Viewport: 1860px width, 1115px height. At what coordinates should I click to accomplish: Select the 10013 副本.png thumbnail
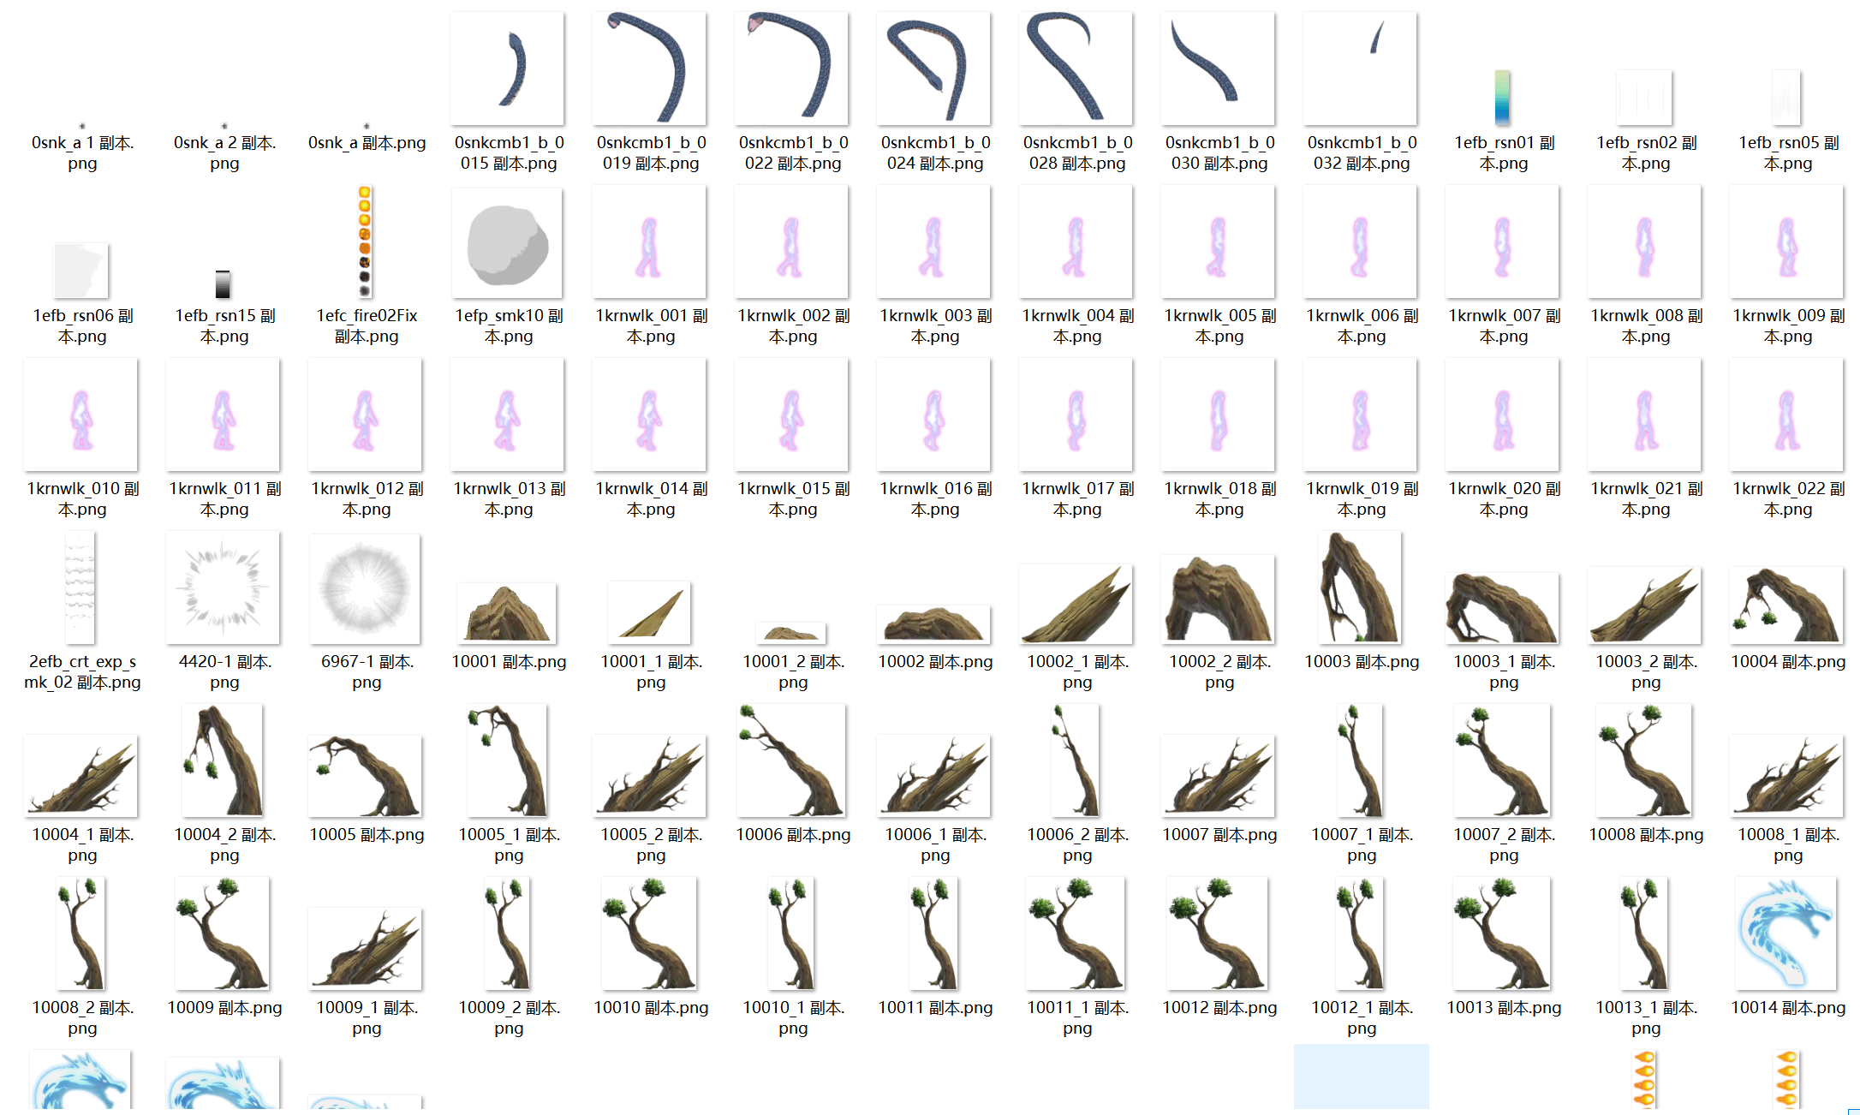click(x=1503, y=933)
